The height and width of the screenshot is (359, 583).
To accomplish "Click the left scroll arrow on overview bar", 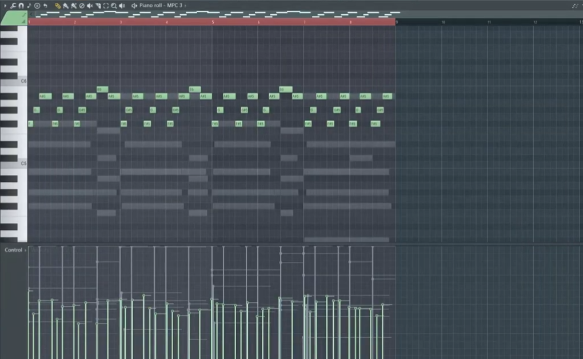I will coord(31,14).
